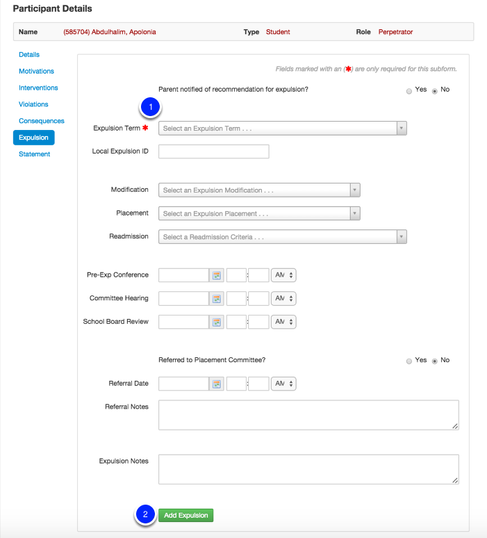487x538 pixels.
Task: Click the Committee Hearing minute field
Action: (258, 298)
